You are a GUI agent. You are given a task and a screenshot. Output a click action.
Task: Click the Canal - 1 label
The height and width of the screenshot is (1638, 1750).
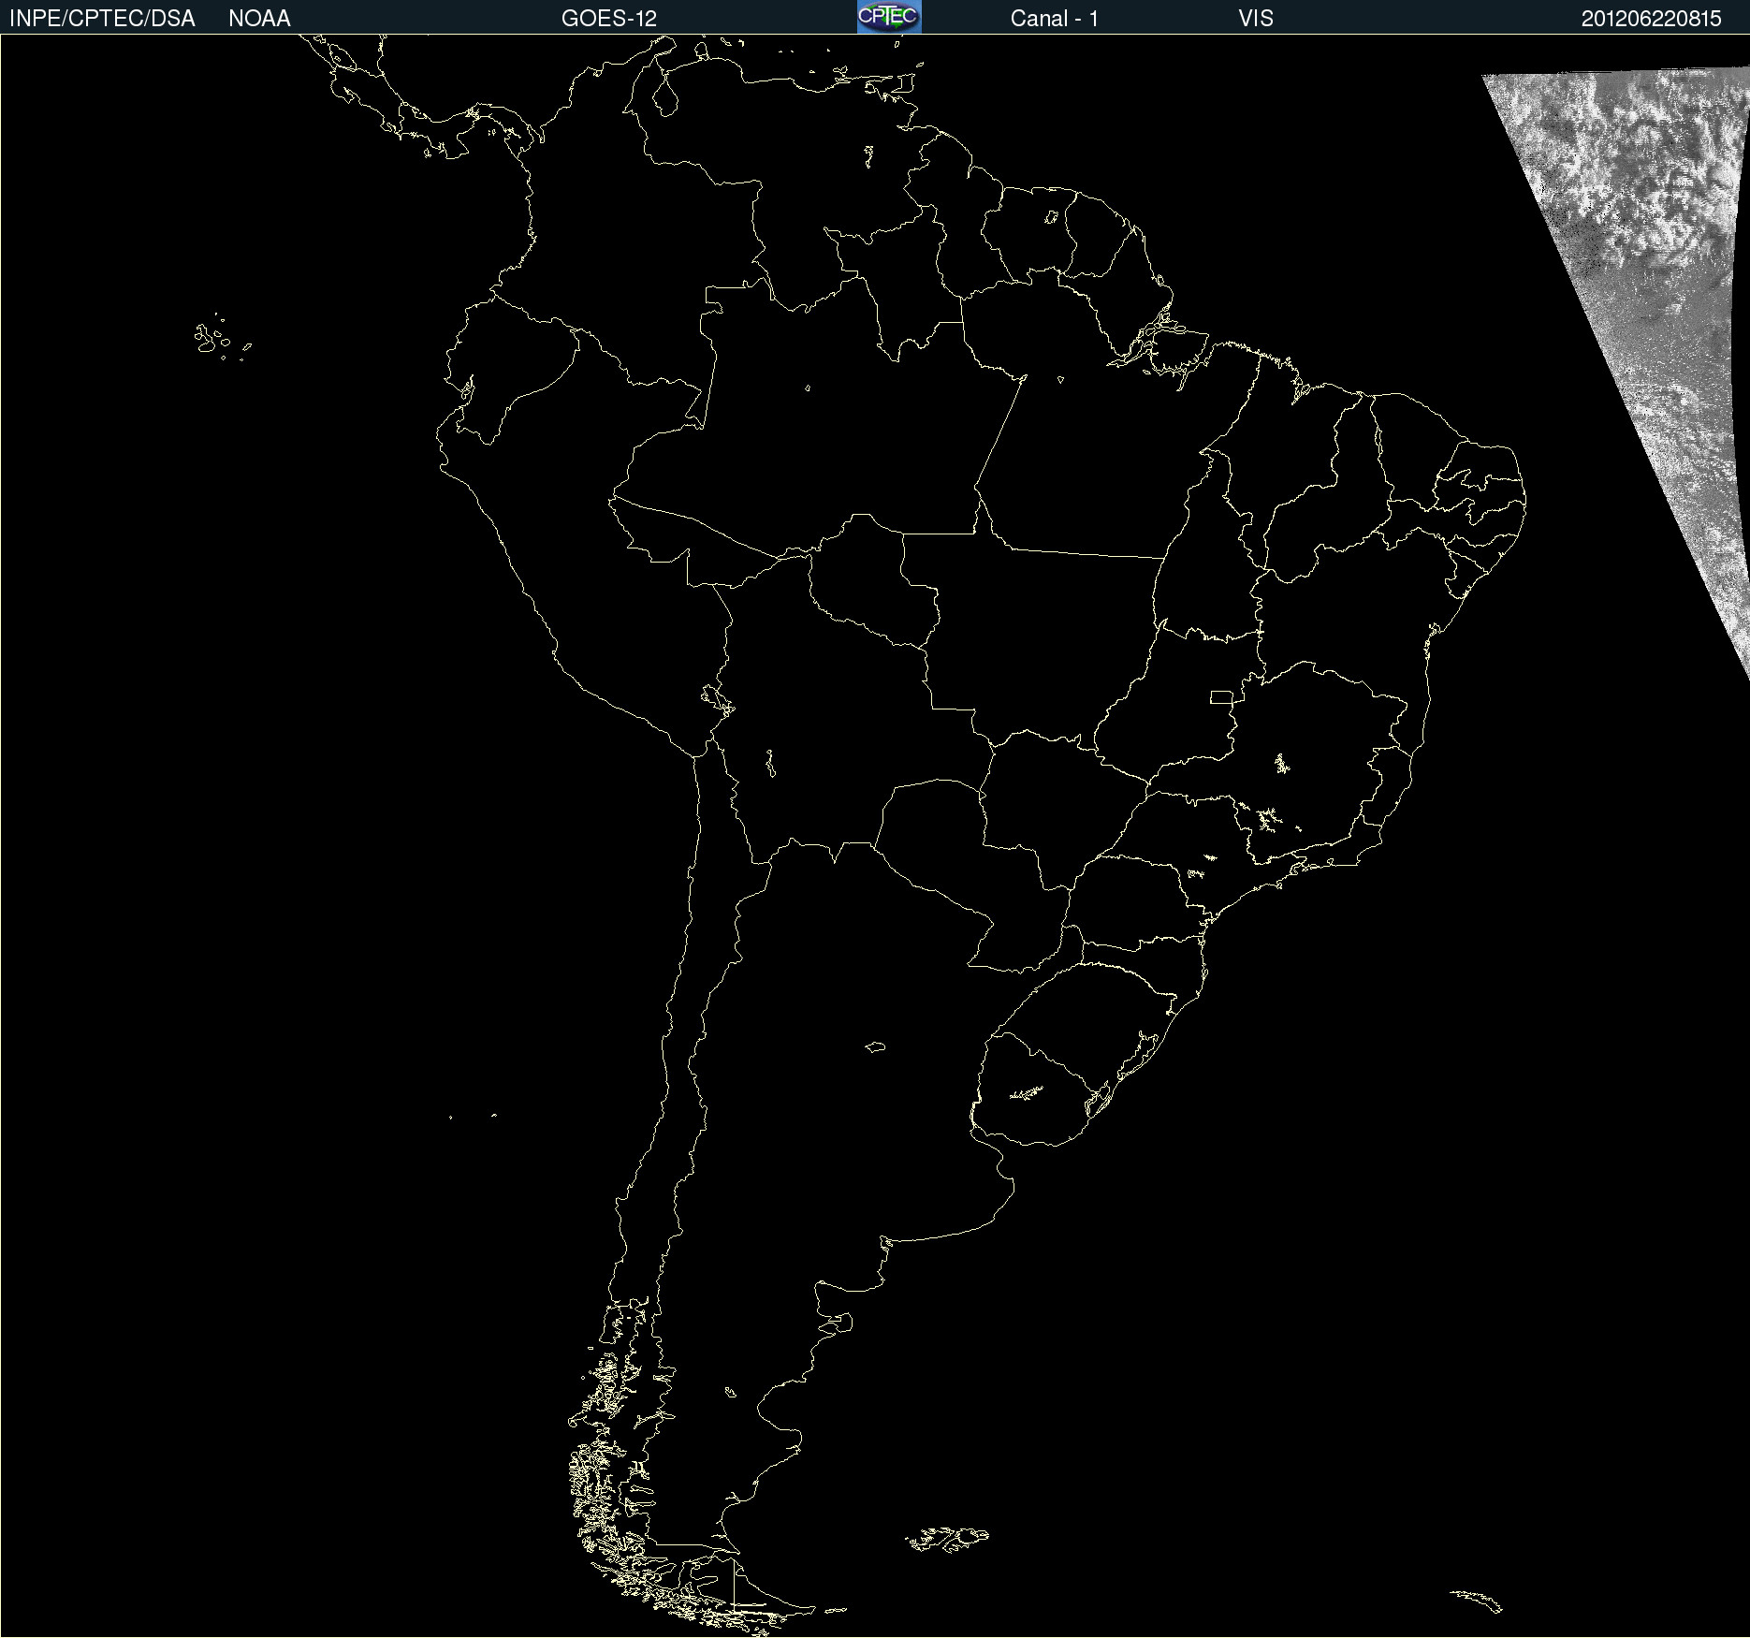pos(1055,19)
